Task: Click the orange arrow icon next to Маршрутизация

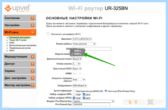Action: [32, 57]
